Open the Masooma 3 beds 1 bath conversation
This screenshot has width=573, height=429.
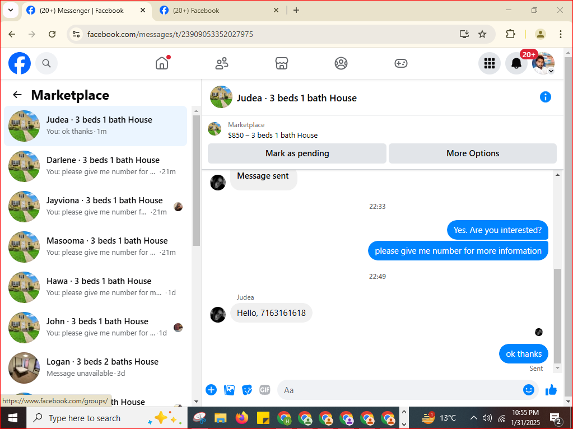pyautogui.click(x=95, y=246)
